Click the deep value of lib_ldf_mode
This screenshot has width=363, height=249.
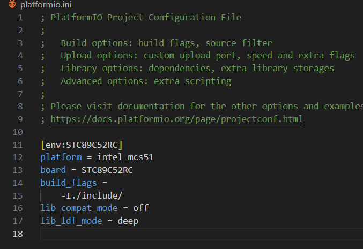coord(128,221)
